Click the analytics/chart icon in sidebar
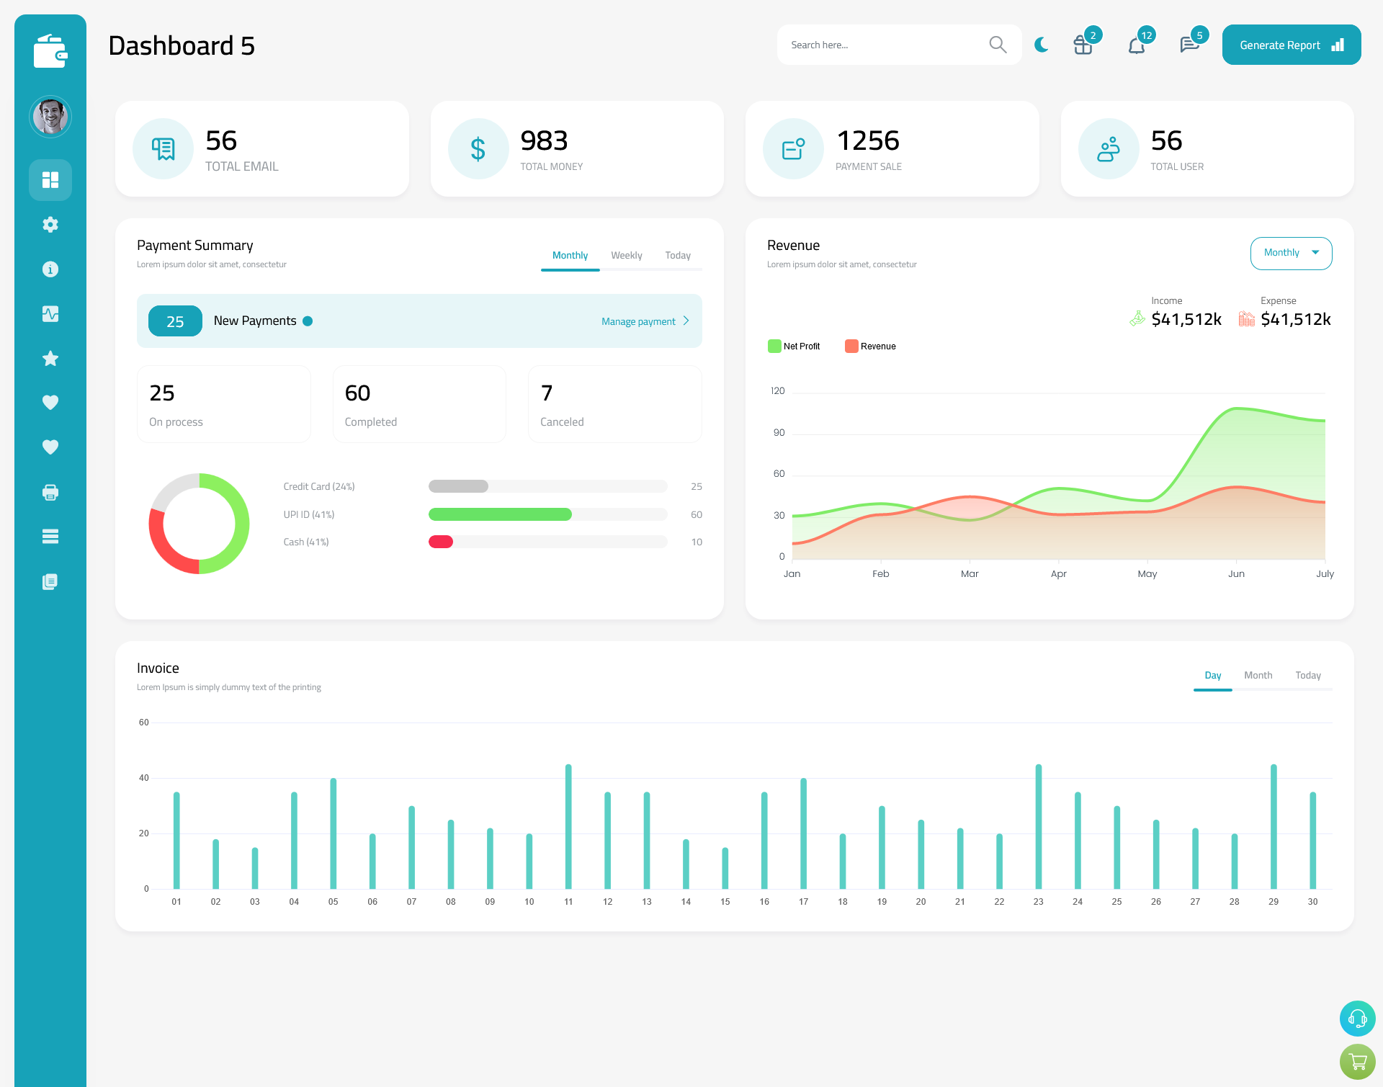Viewport: 1383px width, 1087px height. click(x=50, y=313)
